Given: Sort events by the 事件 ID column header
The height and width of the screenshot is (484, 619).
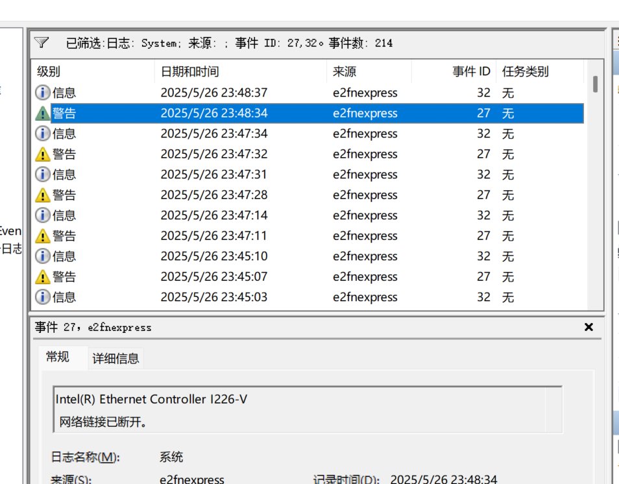Looking at the screenshot, I should pos(454,71).
